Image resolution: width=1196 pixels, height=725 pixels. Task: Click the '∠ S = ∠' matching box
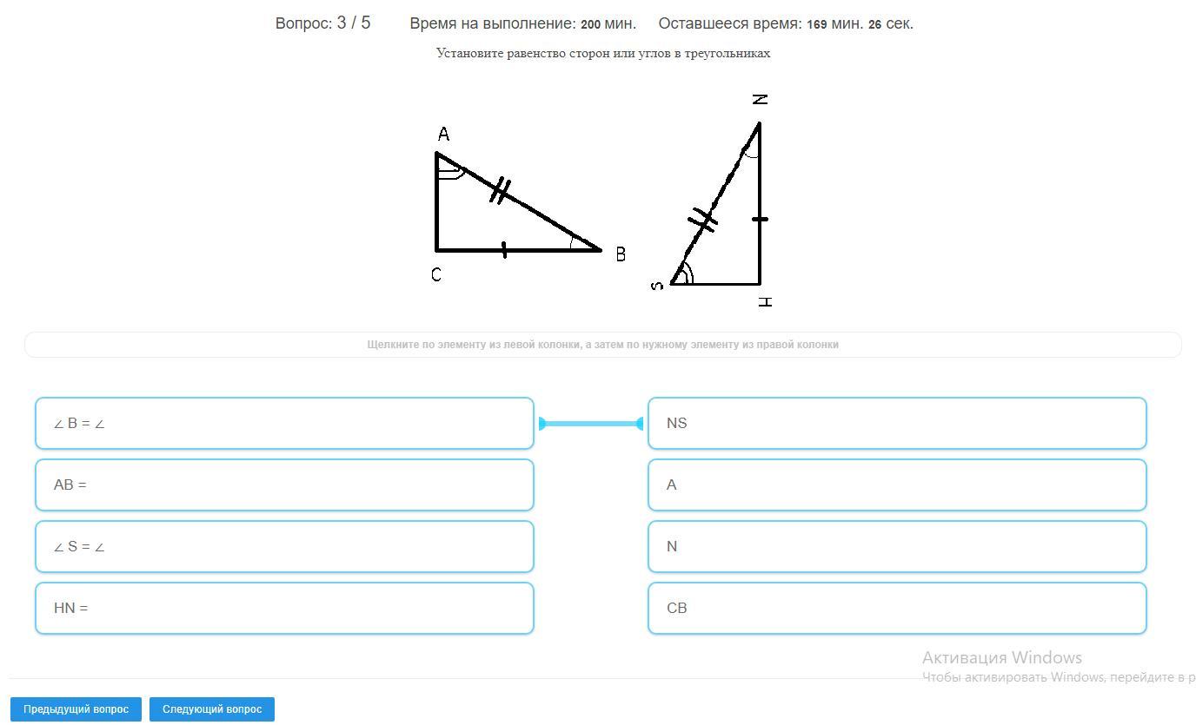pos(284,547)
